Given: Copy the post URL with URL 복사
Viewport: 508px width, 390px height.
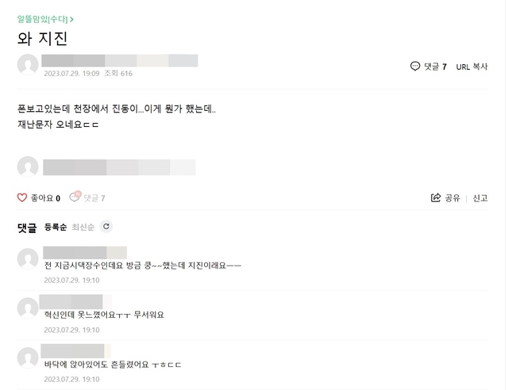Looking at the screenshot, I should tap(471, 67).
